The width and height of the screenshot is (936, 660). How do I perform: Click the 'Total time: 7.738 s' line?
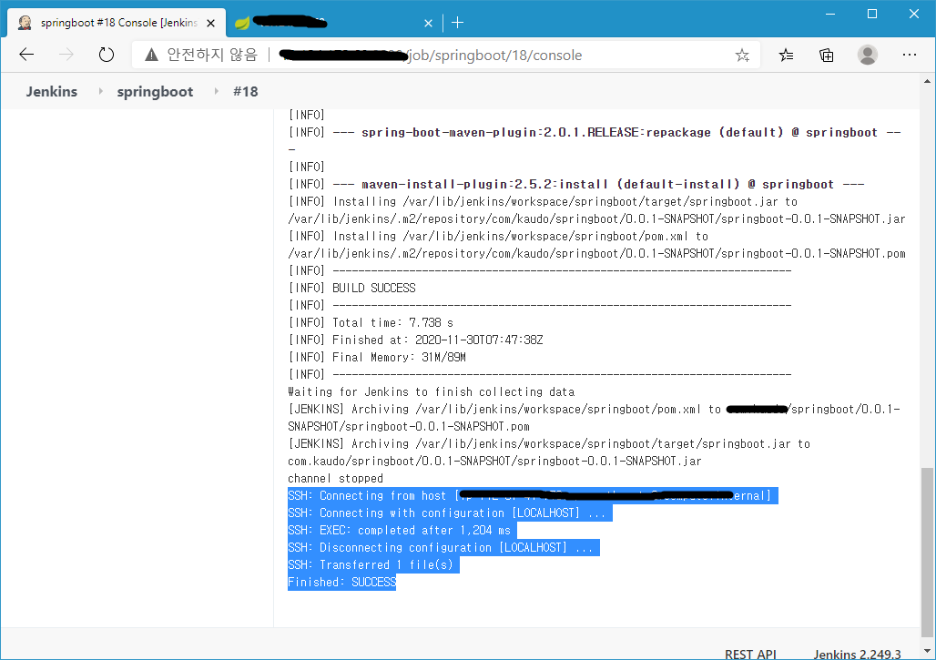coord(370,322)
